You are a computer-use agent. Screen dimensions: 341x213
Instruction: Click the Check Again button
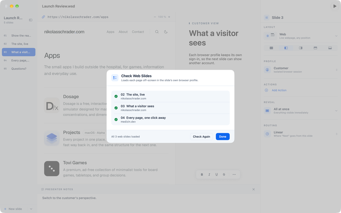coord(201,137)
